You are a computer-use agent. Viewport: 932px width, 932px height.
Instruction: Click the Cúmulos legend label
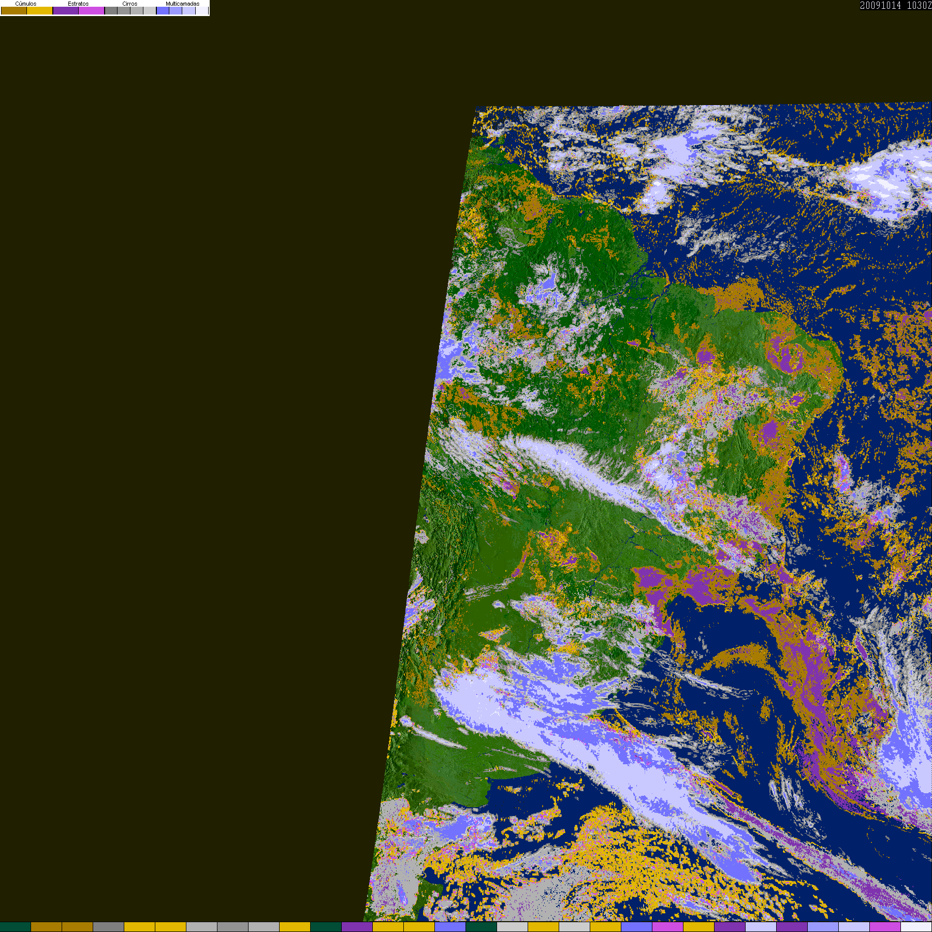coord(26,4)
